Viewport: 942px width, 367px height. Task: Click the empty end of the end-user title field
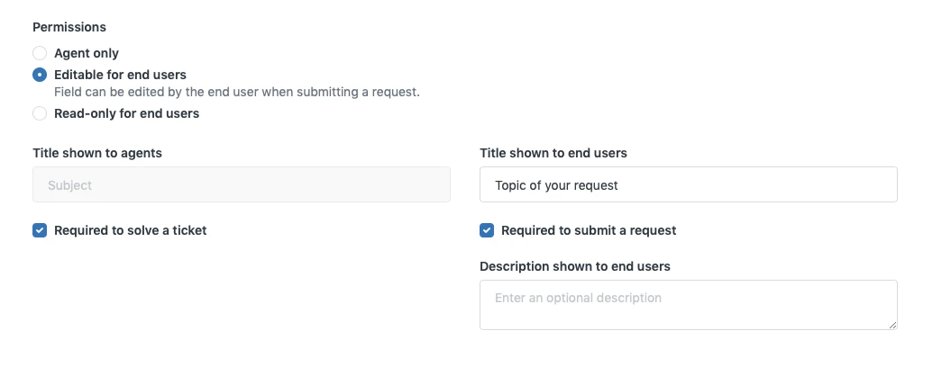tap(811, 185)
